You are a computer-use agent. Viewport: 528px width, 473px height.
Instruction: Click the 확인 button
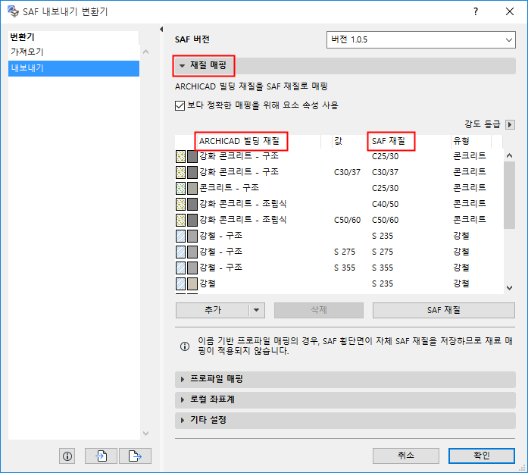point(482,456)
